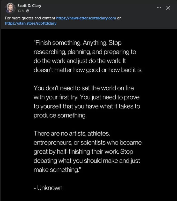Open the post options three-dot menu

[x=159, y=8]
